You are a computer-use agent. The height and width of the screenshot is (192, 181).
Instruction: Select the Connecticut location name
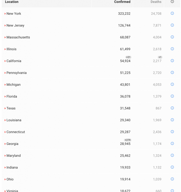16,132
